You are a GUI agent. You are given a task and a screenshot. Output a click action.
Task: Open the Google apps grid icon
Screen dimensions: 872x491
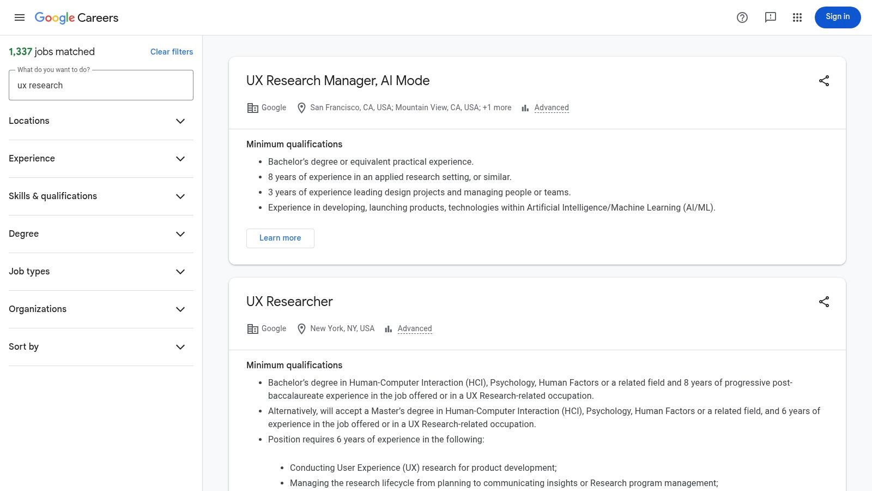[797, 17]
